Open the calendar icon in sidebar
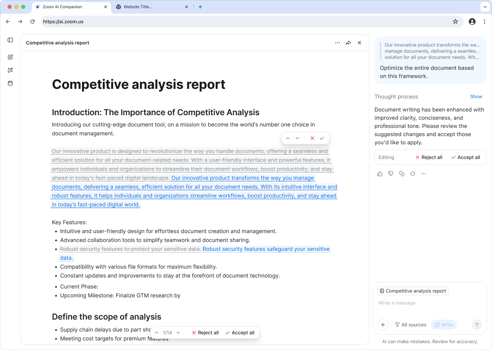 coord(10,83)
